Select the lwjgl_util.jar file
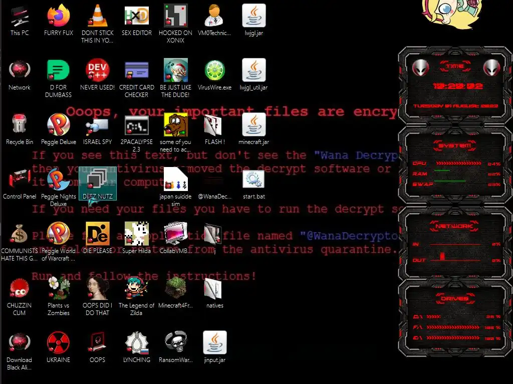Screen dimensions: 513x384 tap(254, 75)
